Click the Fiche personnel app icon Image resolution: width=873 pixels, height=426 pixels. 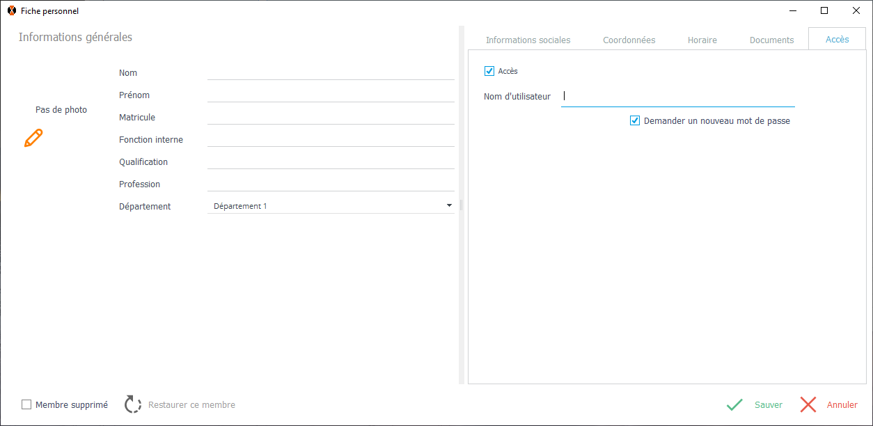tap(11, 10)
